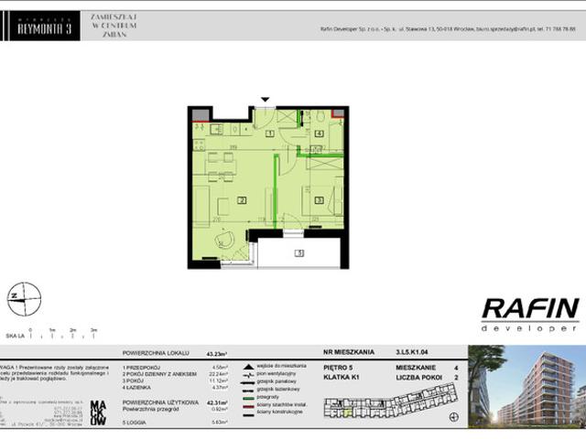Click "pion wentylacyjny" legend text
Viewport: 586px width, 439px height.
276,373
